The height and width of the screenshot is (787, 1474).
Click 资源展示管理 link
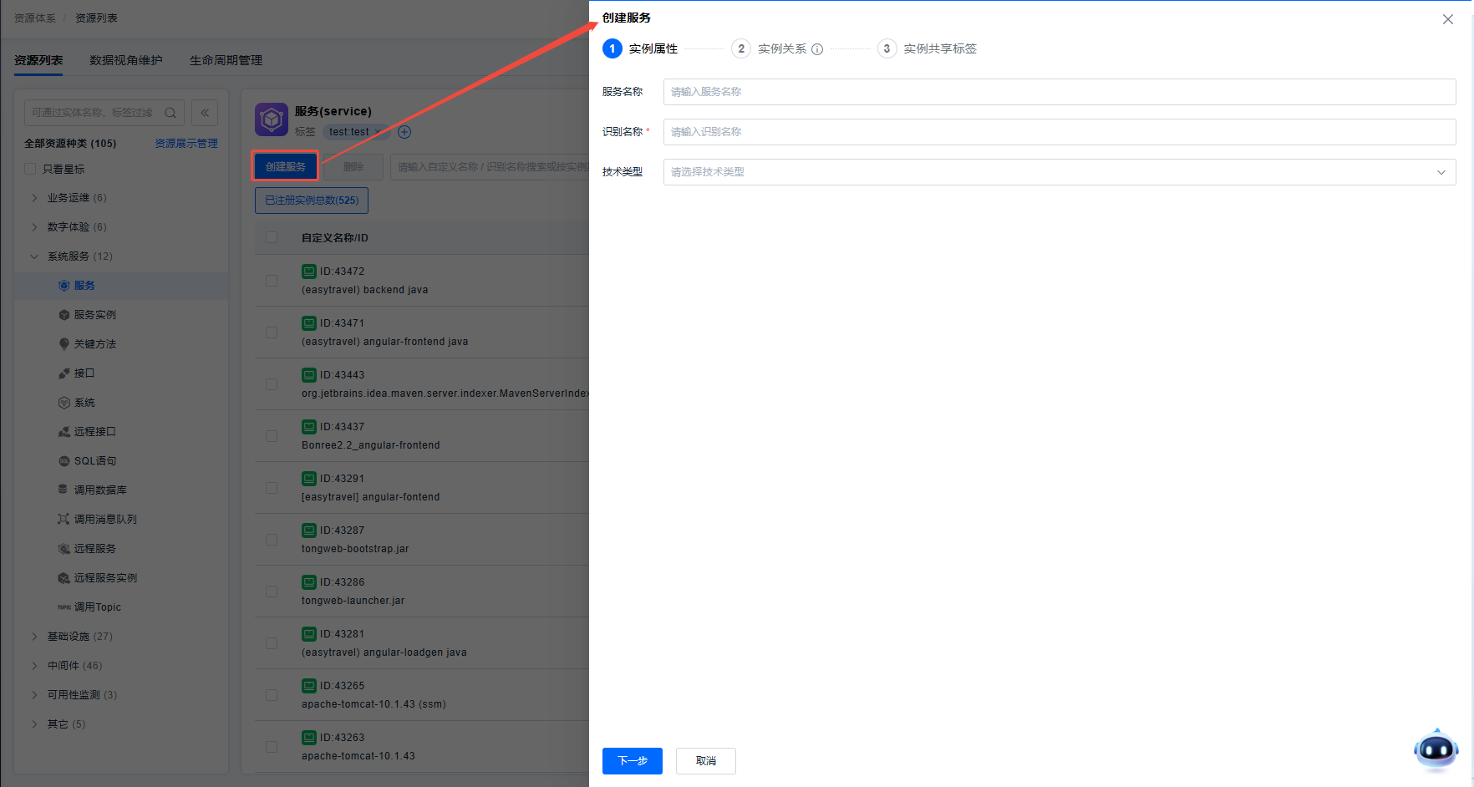click(x=186, y=144)
